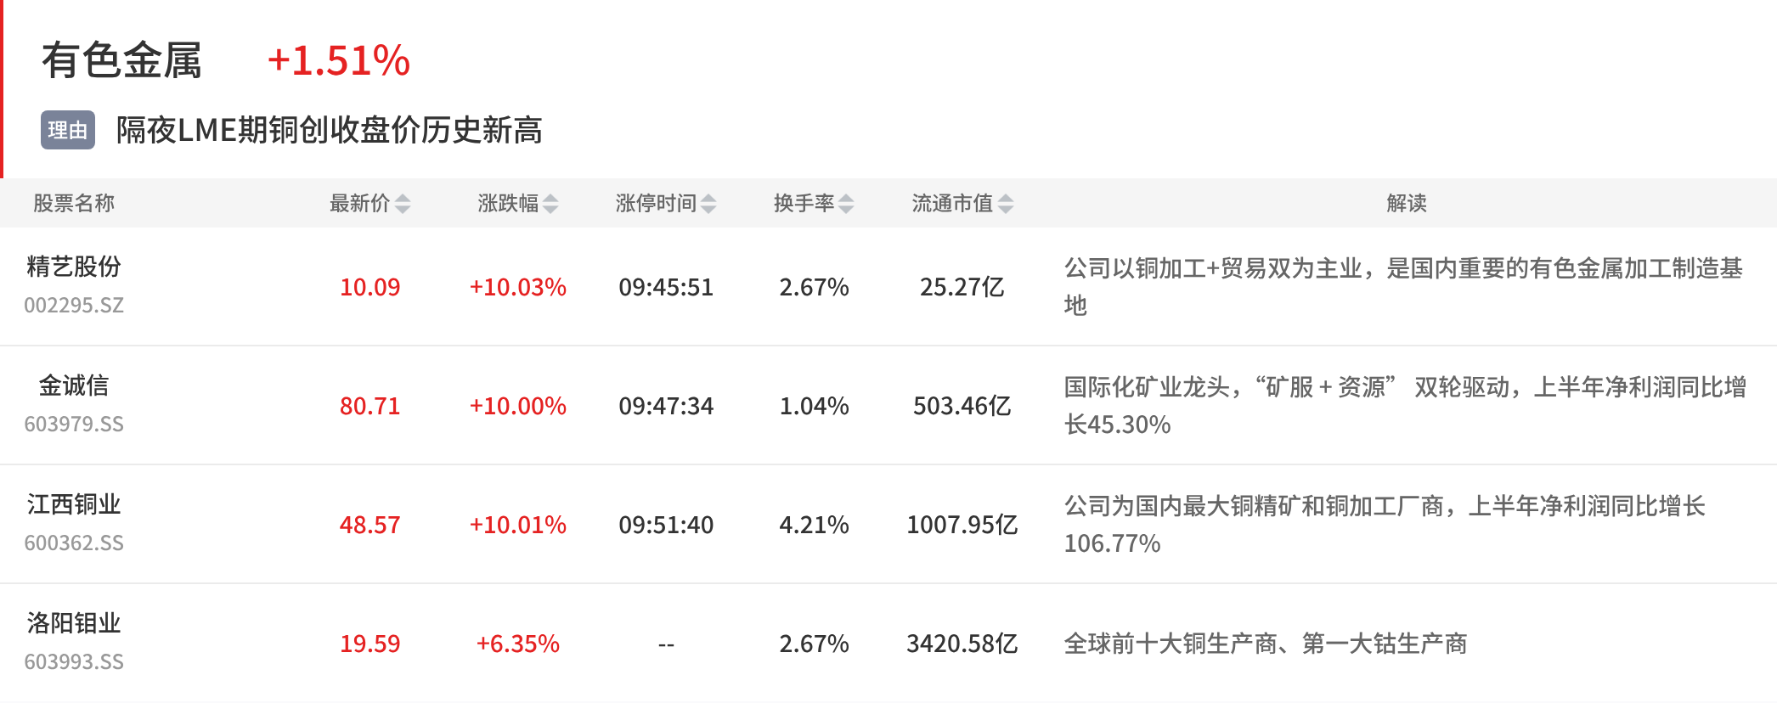The height and width of the screenshot is (703, 1777).
Task: Click the 有色金属 sector title
Action: click(121, 60)
